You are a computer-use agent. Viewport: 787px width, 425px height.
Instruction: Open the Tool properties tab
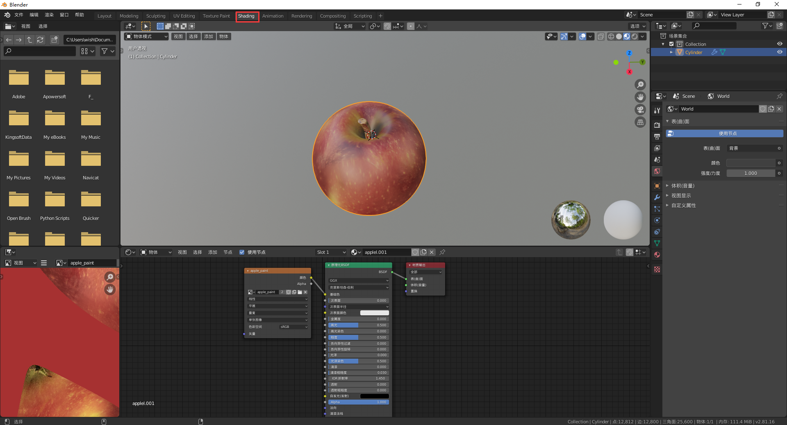coord(657,111)
